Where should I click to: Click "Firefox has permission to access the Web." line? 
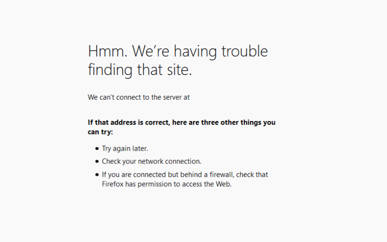tap(166, 184)
